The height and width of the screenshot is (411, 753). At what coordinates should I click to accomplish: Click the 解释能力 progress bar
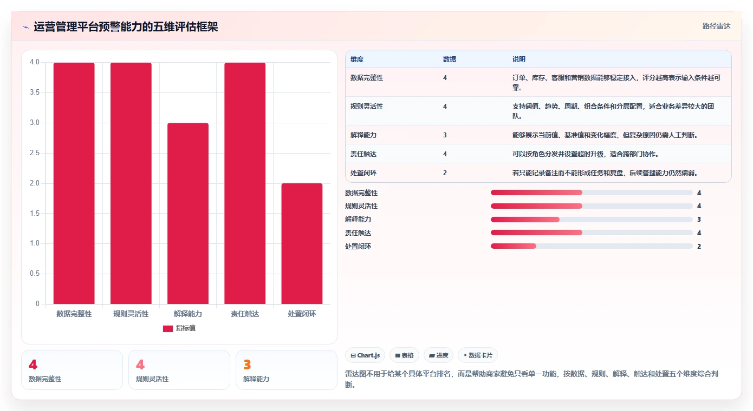pyautogui.click(x=592, y=220)
